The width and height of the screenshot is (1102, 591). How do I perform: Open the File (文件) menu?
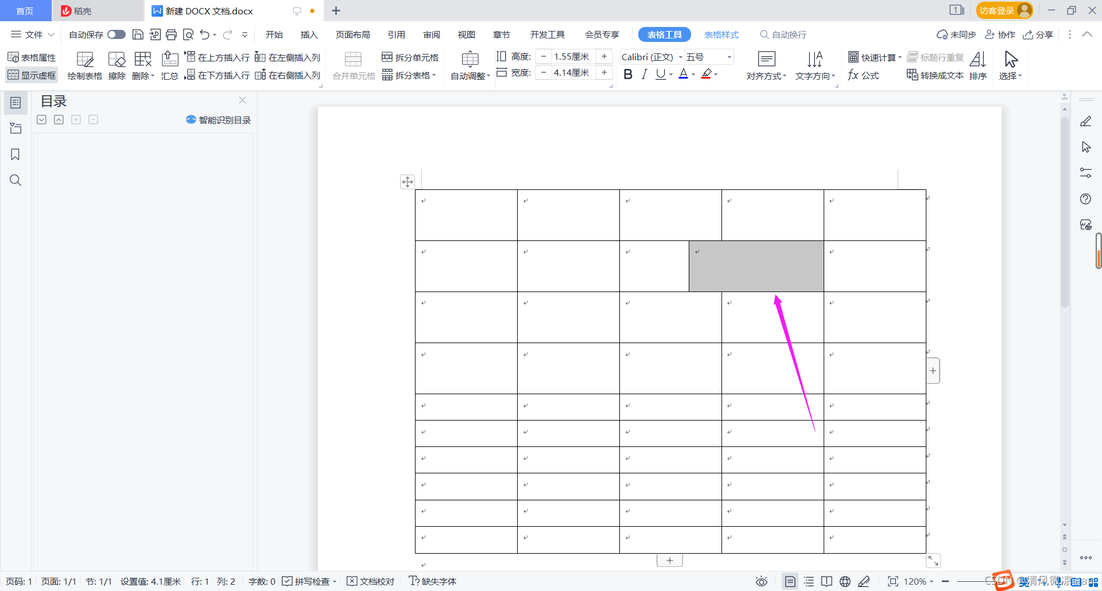[x=33, y=34]
